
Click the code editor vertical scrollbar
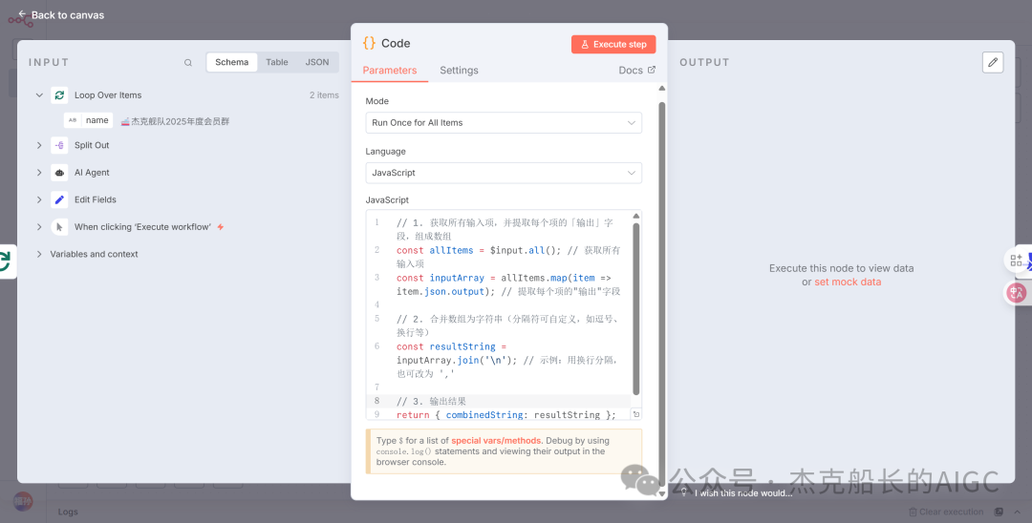coord(636,309)
